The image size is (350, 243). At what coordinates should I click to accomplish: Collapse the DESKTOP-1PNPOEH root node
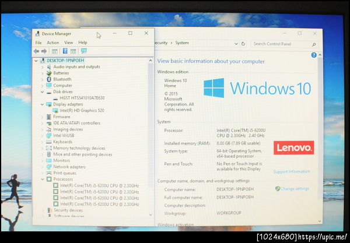click(x=36, y=61)
